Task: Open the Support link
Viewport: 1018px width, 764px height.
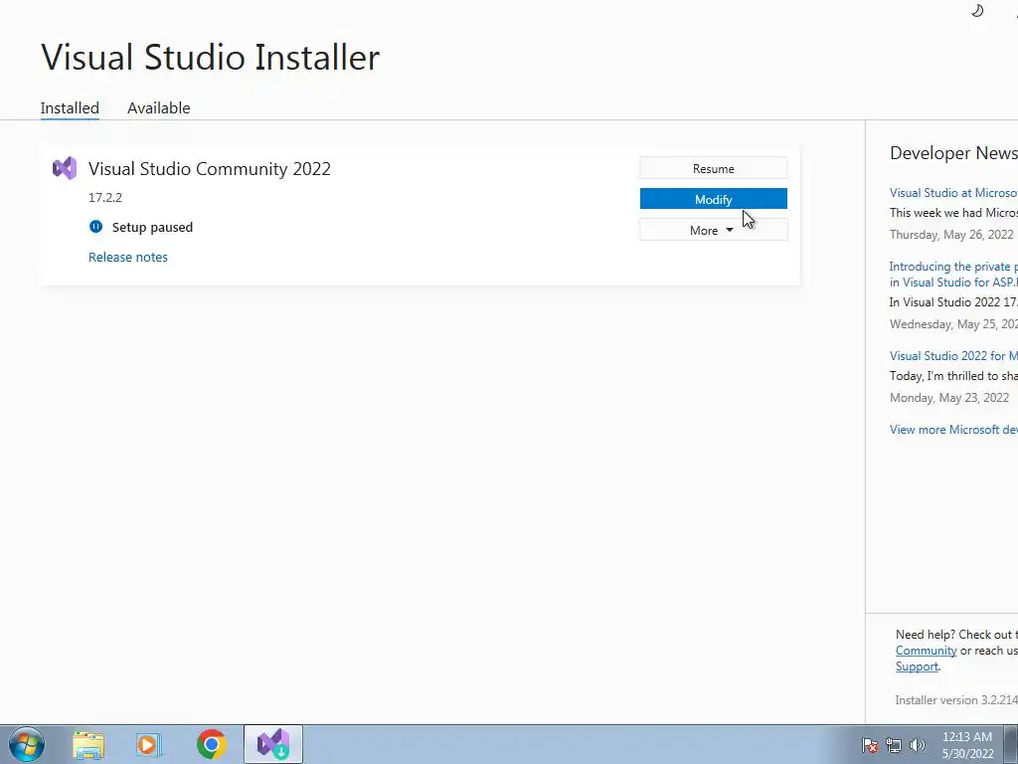Action: pyautogui.click(x=917, y=667)
